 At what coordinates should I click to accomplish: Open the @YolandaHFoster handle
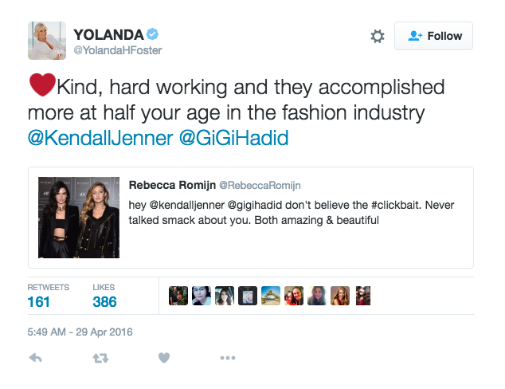(118, 50)
